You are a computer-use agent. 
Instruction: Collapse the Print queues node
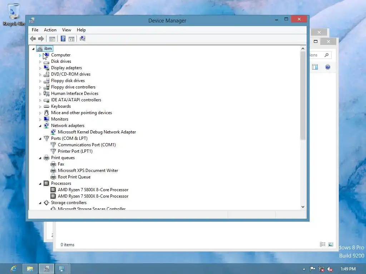[40, 158]
